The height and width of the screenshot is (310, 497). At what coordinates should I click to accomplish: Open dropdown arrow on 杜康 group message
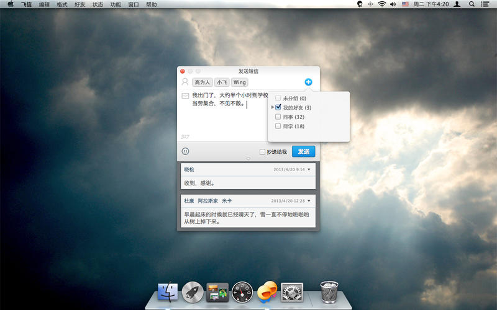(309, 201)
